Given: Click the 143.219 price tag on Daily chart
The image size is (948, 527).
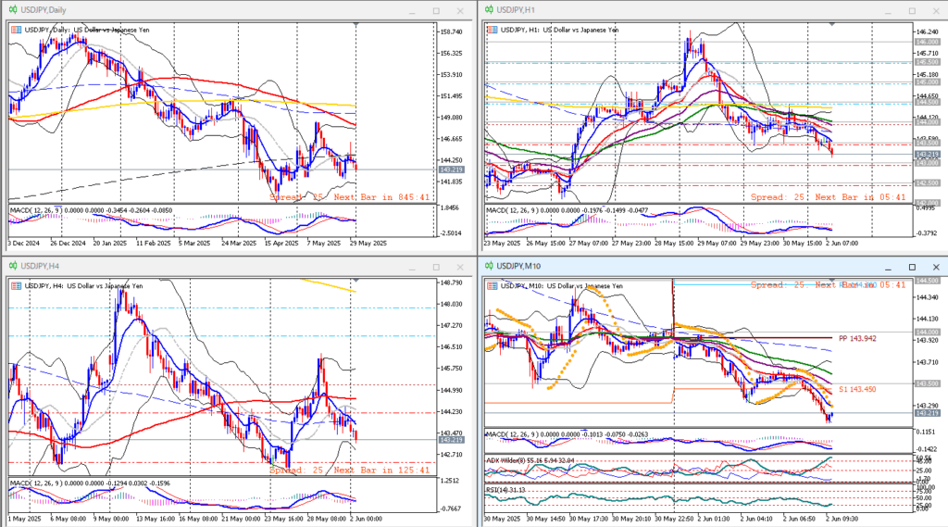Looking at the screenshot, I should (x=452, y=169).
